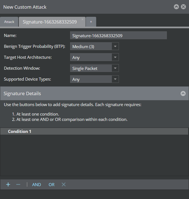Click the 'Benign Trigger Probability (BTP):' label
Image resolution: width=189 pixels, height=199 pixels.
click(34, 46)
